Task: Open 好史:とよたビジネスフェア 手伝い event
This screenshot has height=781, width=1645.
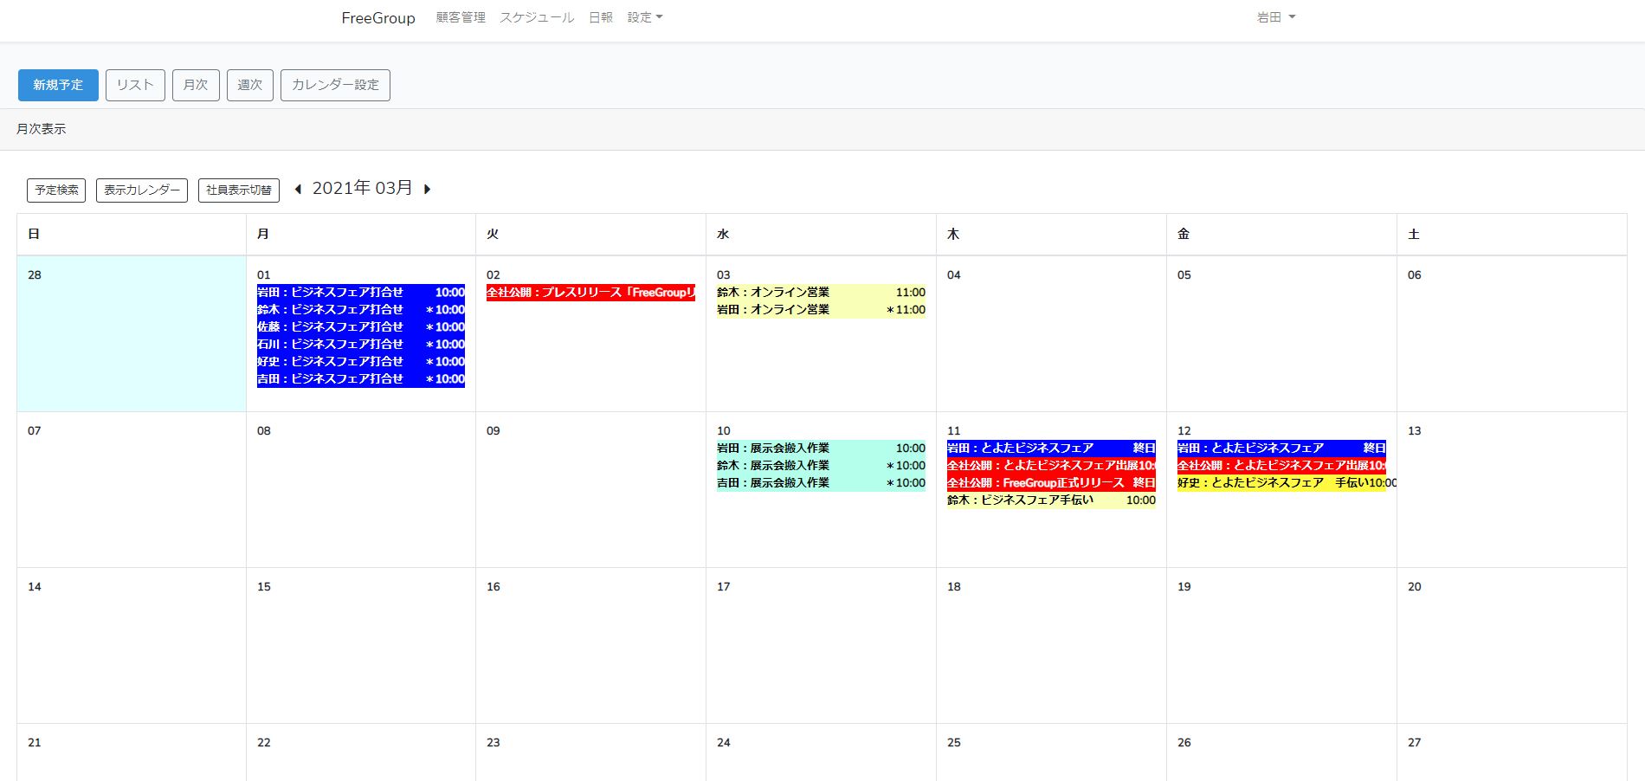Action: (1281, 483)
